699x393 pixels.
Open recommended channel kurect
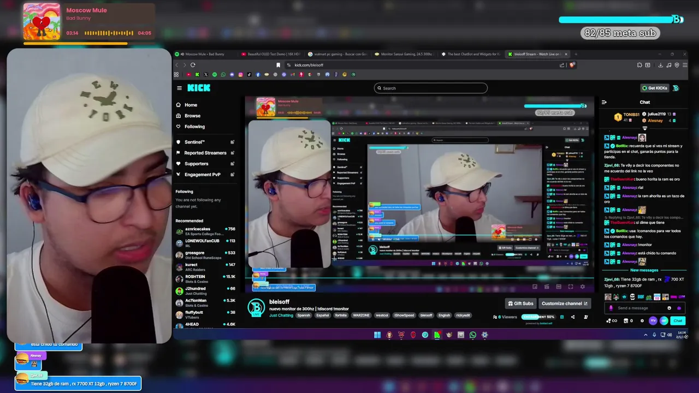pyautogui.click(x=205, y=267)
